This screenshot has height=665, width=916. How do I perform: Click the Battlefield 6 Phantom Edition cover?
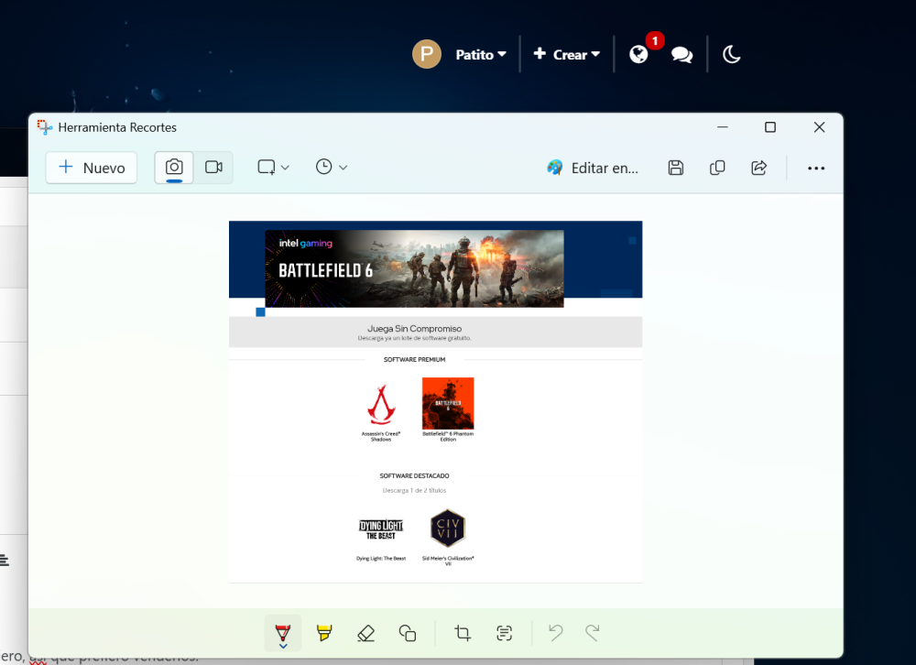pyautogui.click(x=448, y=403)
